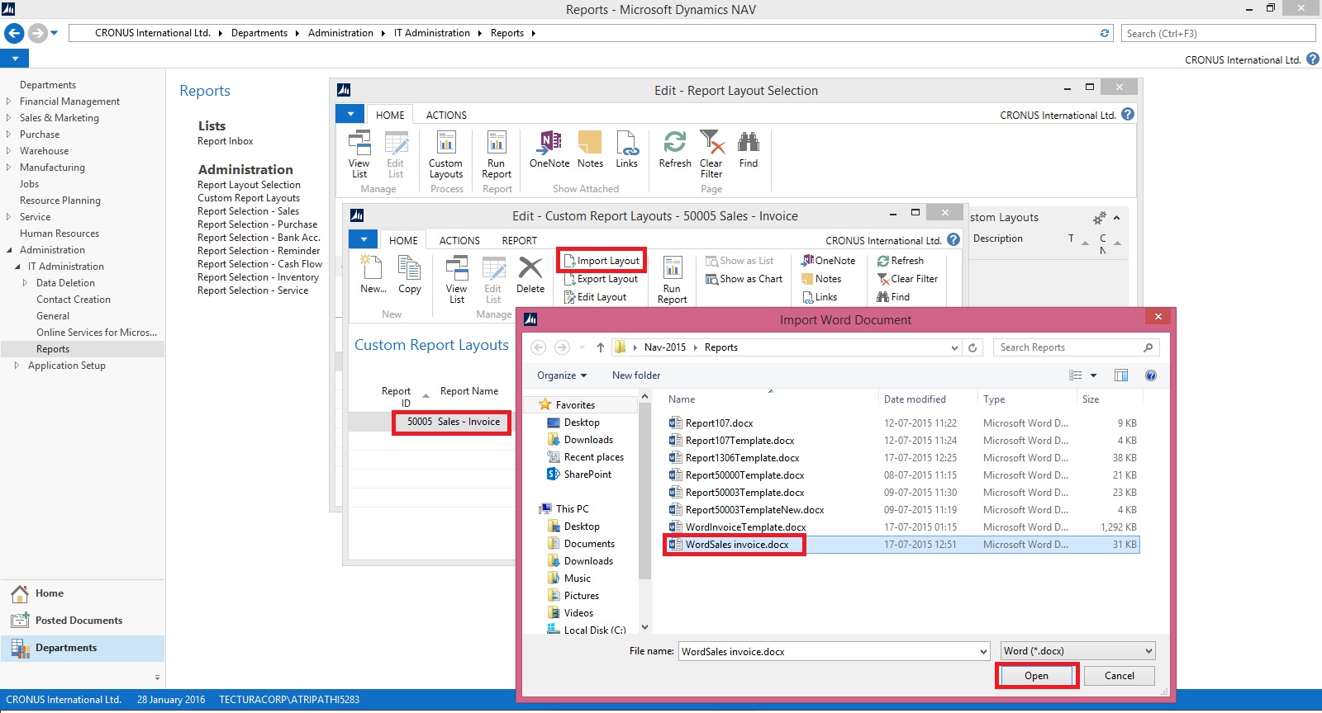Open the Word (*.docx) file type dropdown
Image resolution: width=1322 pixels, height=713 pixels.
1077,651
